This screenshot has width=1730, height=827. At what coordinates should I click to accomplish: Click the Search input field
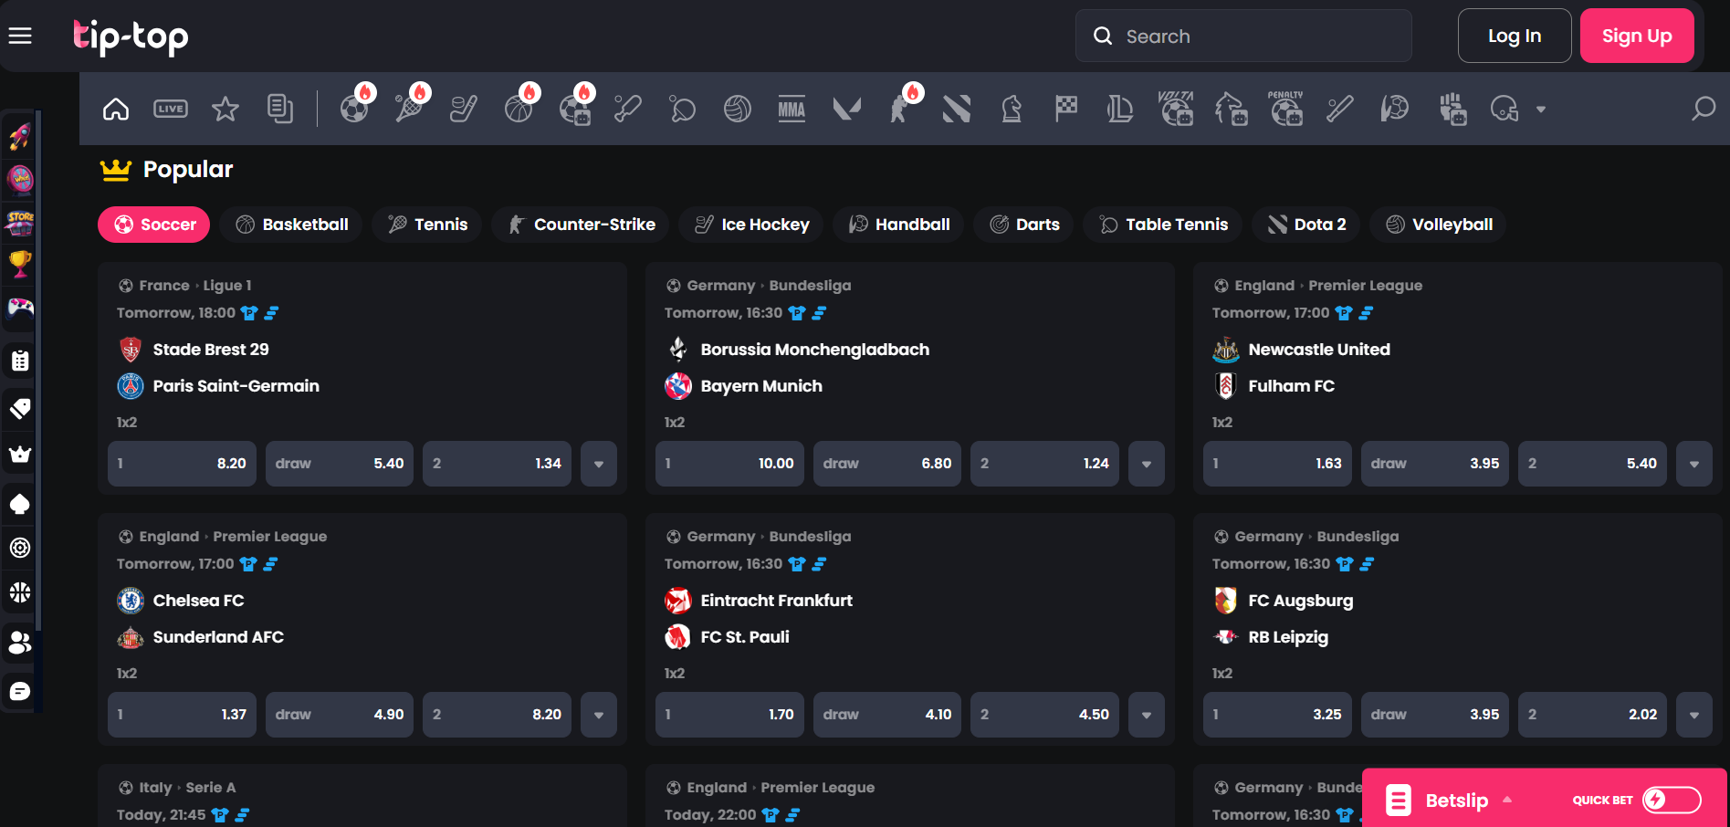click(1243, 36)
